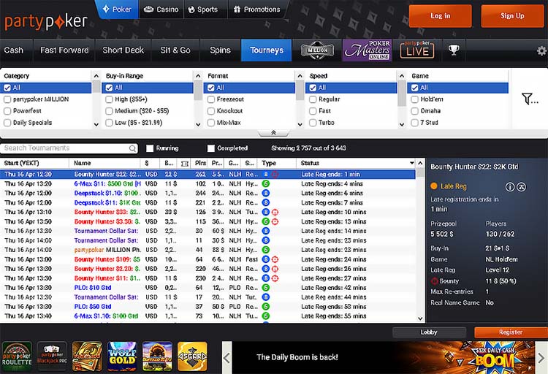Click the search magnifier icon
The image size is (548, 374).
tap(132, 148)
